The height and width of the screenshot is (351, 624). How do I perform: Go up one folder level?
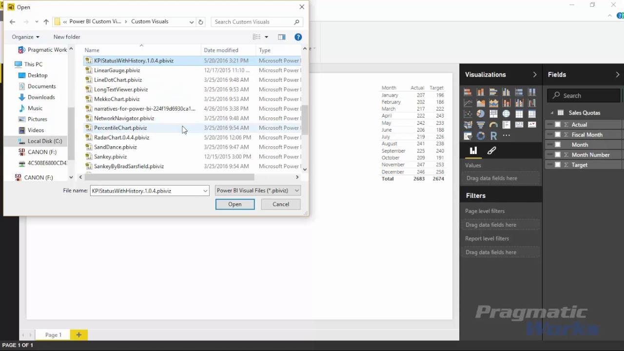click(x=46, y=22)
